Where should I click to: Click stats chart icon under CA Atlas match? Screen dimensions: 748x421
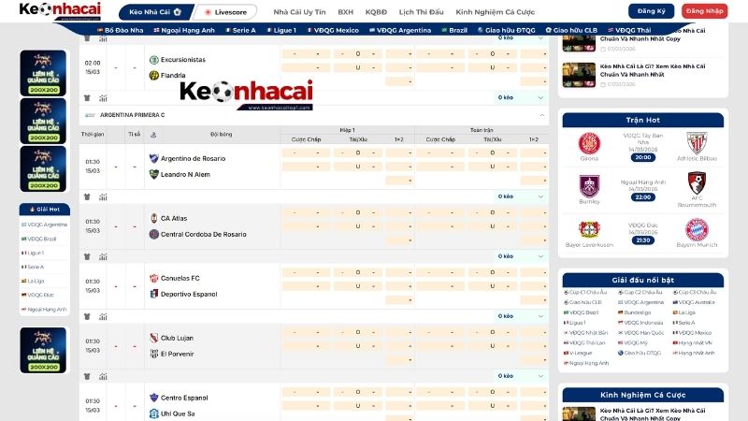coord(103,256)
